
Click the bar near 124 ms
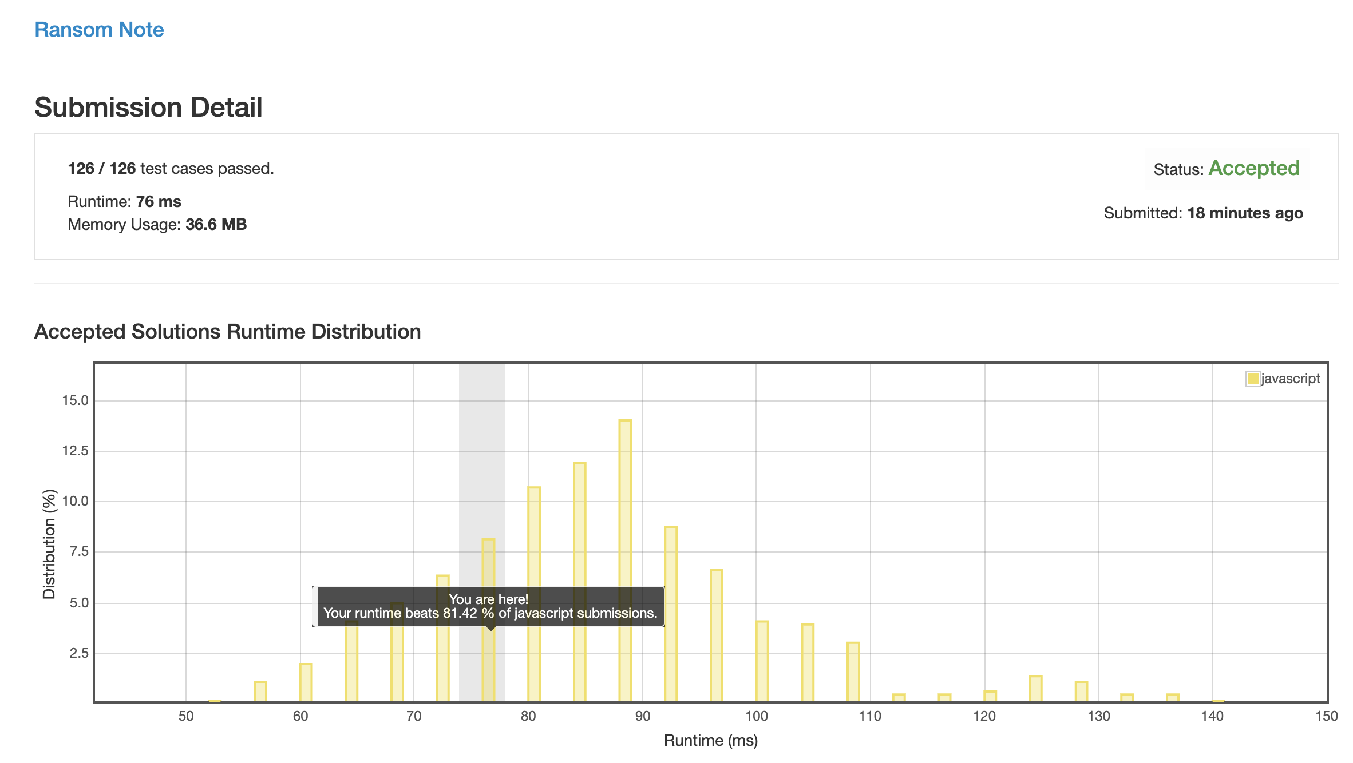1036,689
